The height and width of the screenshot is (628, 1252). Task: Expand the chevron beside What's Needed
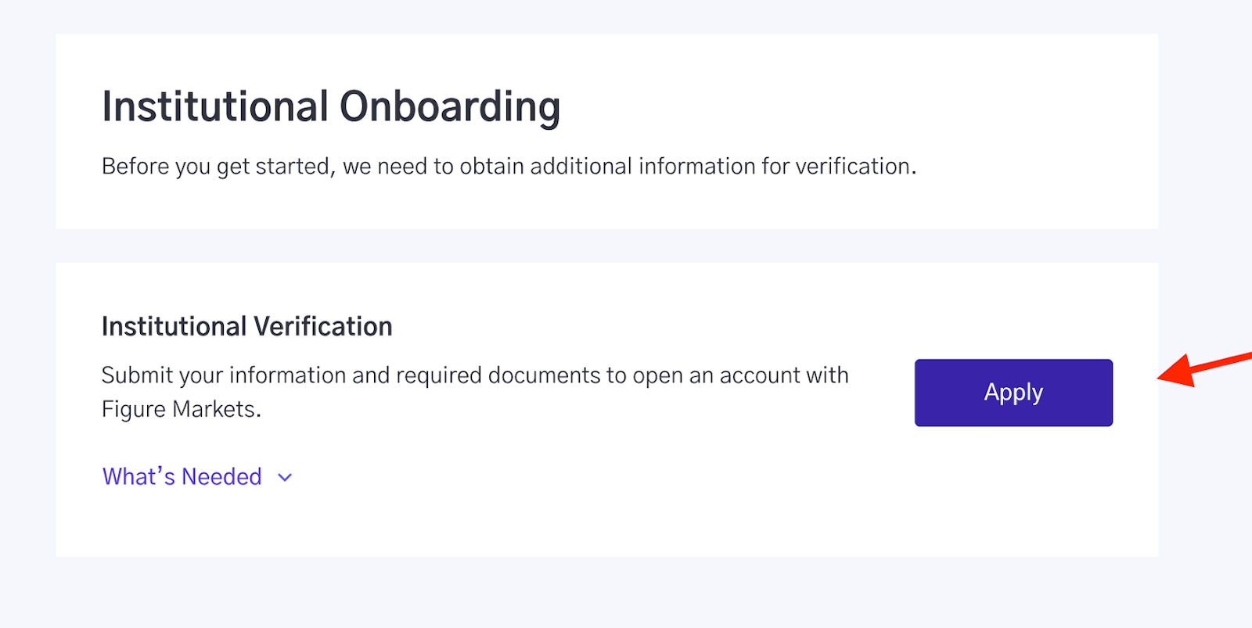click(285, 478)
